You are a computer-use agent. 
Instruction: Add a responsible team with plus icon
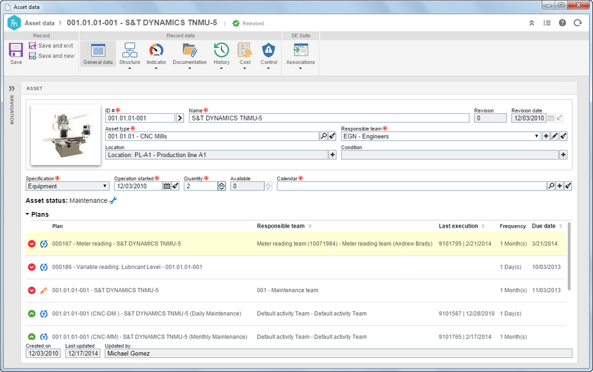[546, 136]
